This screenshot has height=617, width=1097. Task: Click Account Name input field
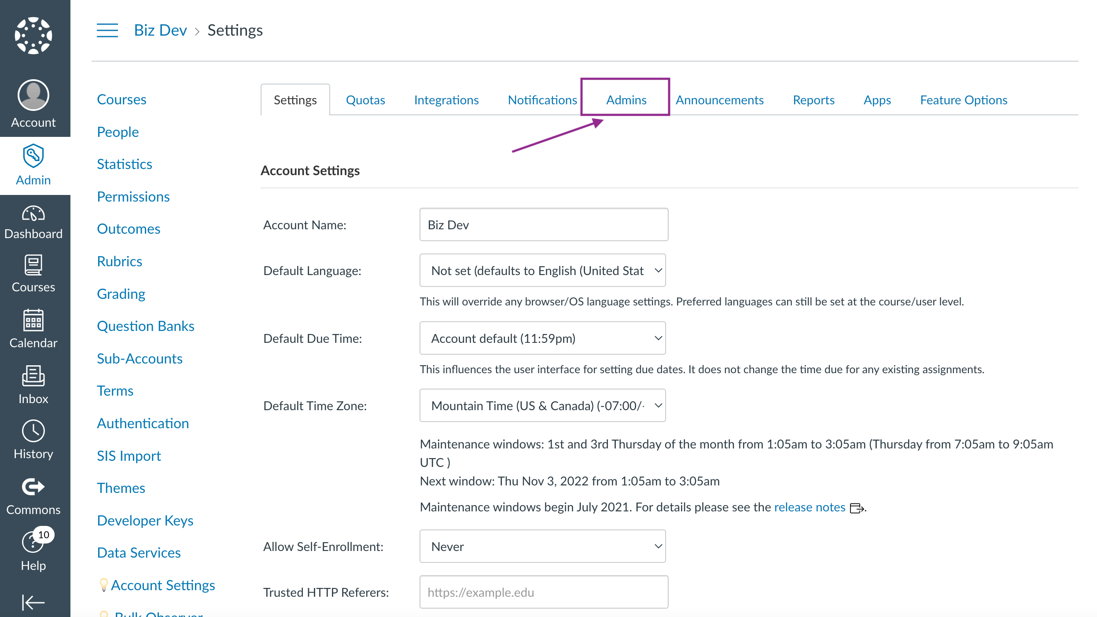[542, 224]
